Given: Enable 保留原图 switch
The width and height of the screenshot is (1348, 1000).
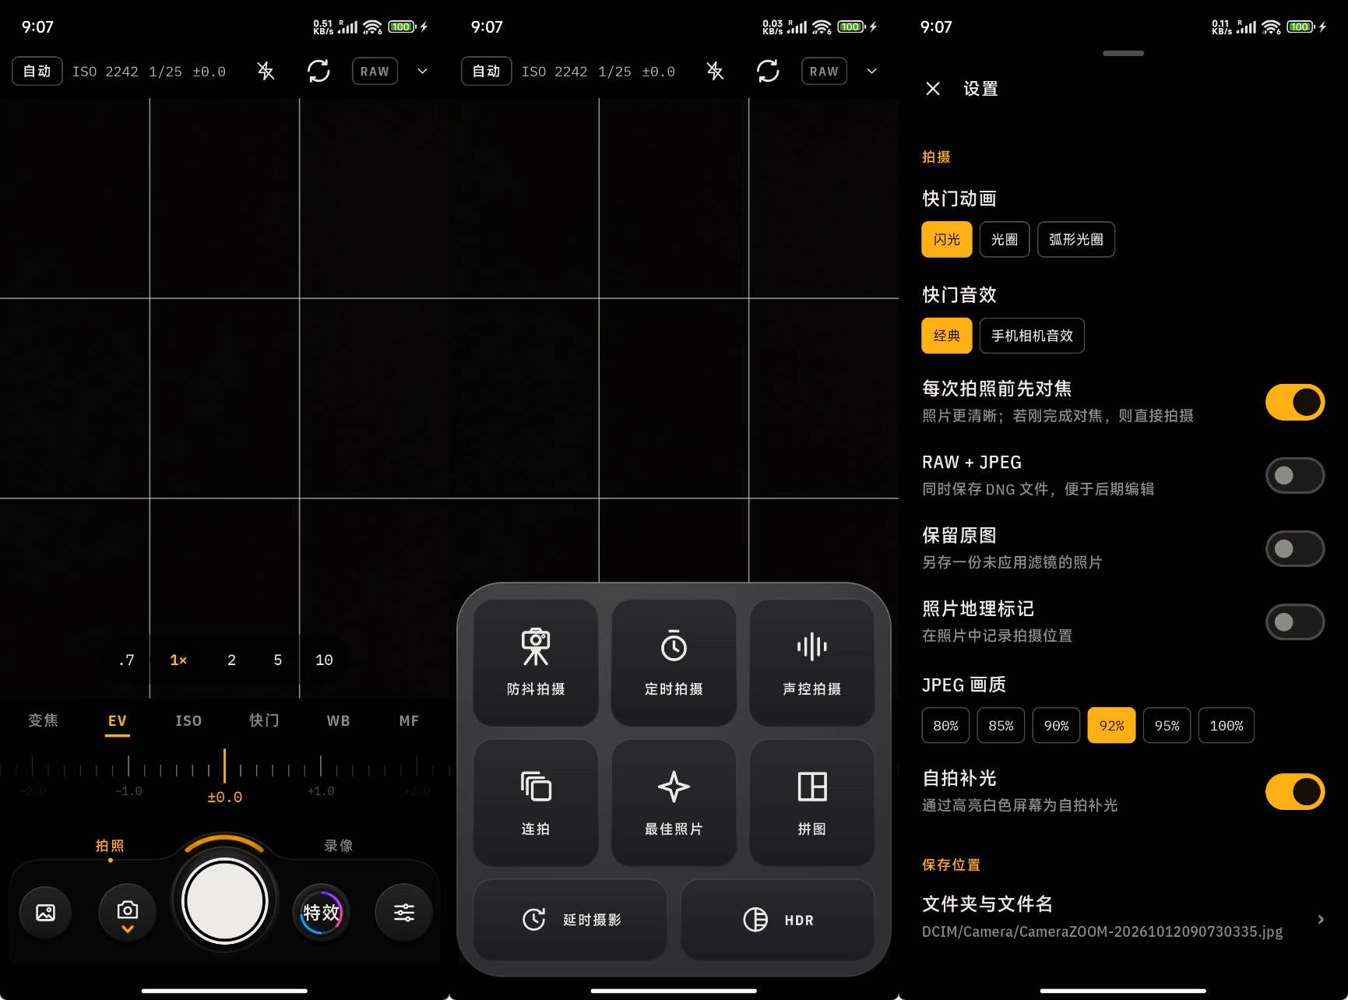Looking at the screenshot, I should (1294, 548).
